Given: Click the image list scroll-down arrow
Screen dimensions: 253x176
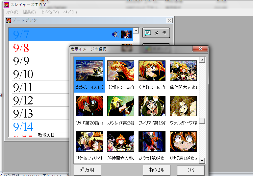Looking at the screenshot, I should tap(202, 161).
